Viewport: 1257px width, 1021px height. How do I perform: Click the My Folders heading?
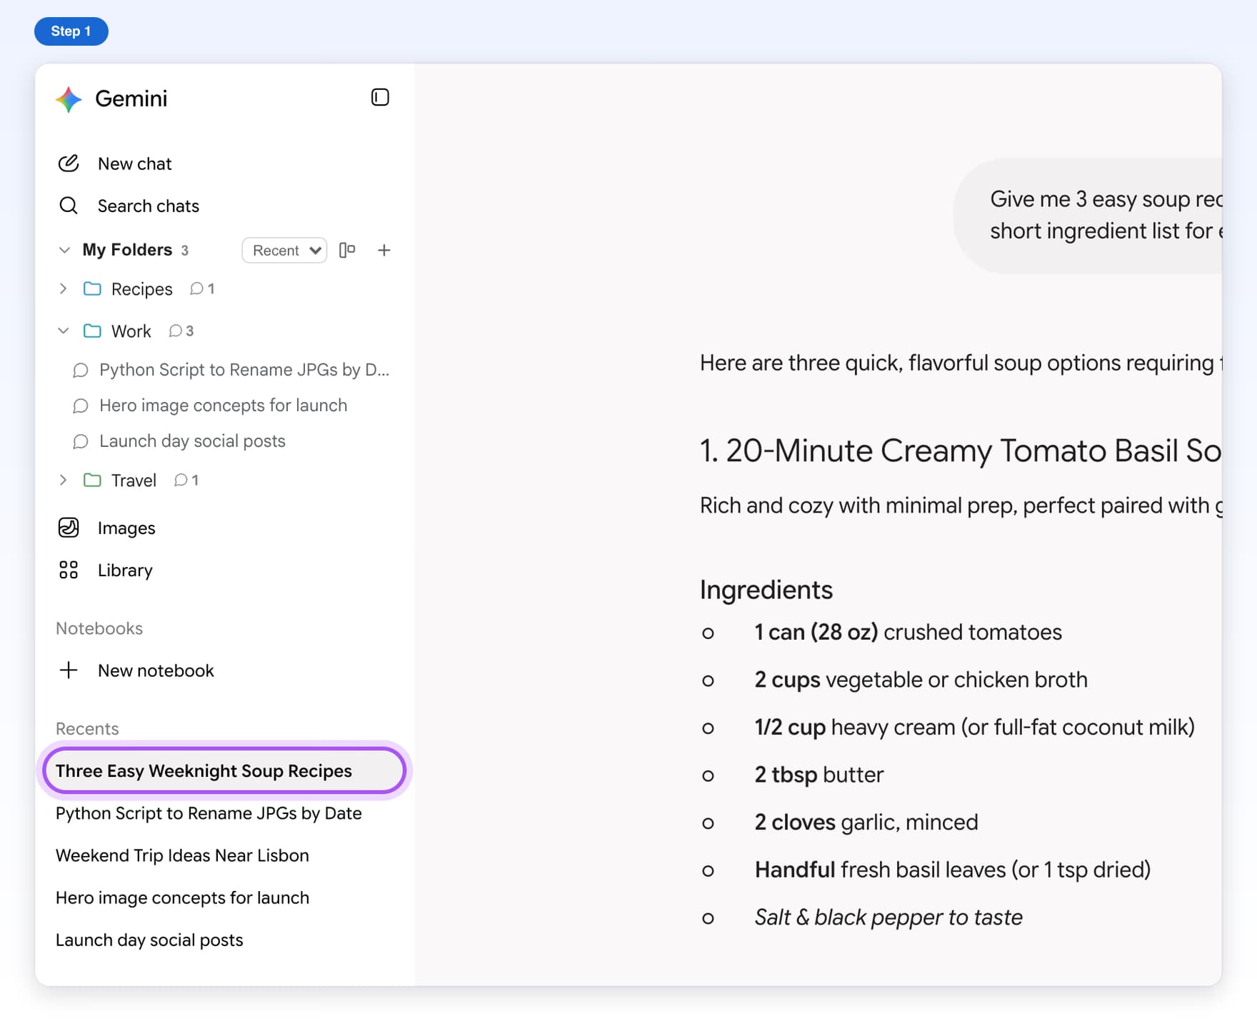click(127, 250)
